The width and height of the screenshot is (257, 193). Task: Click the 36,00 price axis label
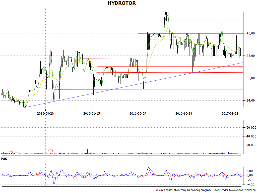point(251,78)
